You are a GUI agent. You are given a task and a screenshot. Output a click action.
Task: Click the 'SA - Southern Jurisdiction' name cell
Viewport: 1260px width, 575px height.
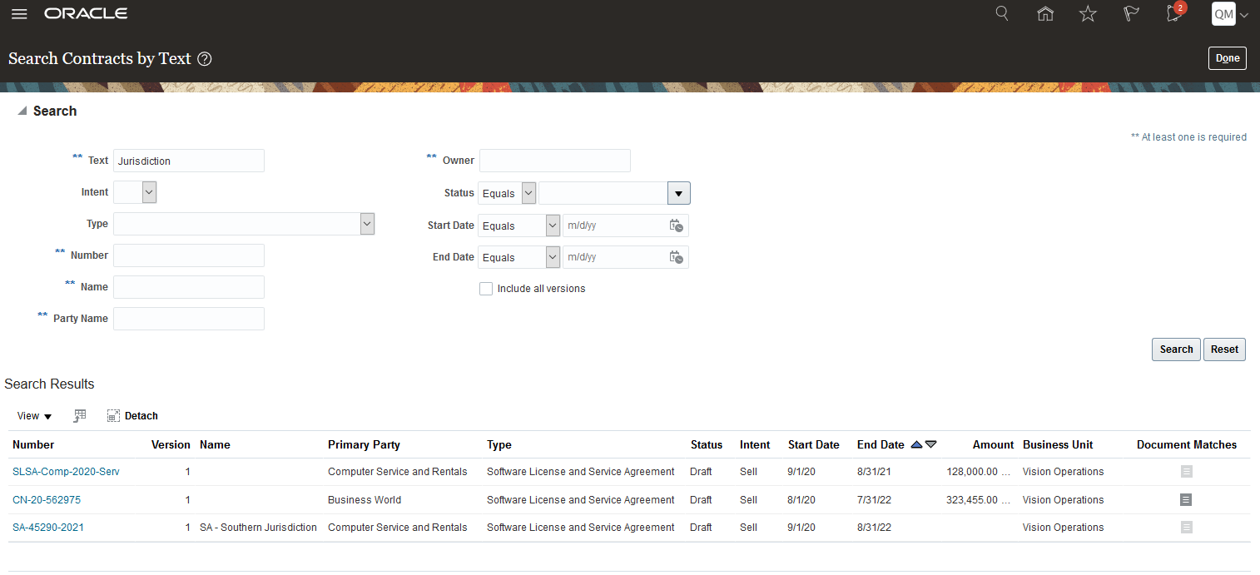click(x=258, y=528)
